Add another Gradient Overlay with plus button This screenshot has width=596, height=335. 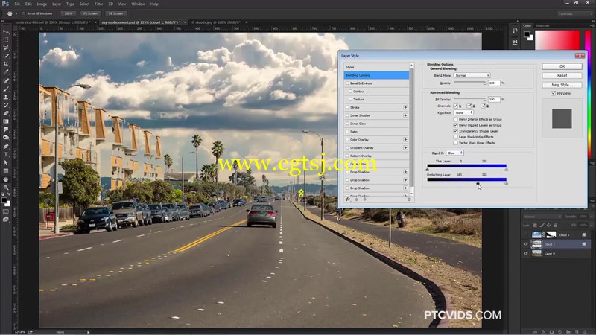click(x=405, y=147)
